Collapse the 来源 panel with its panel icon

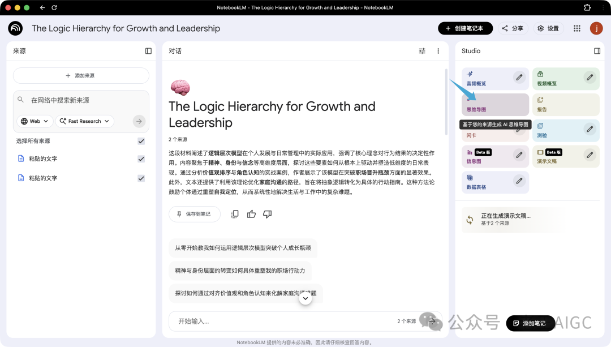point(148,51)
